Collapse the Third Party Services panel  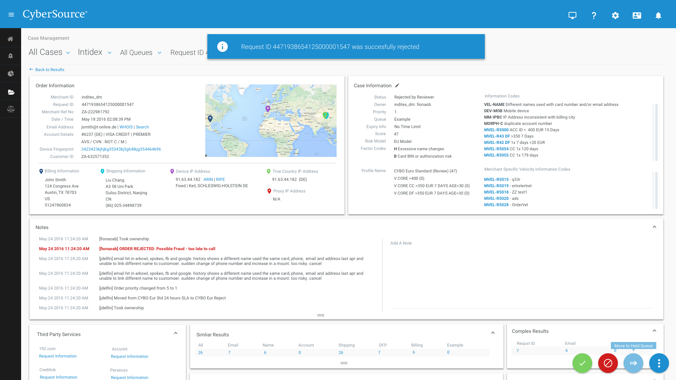pos(176,333)
